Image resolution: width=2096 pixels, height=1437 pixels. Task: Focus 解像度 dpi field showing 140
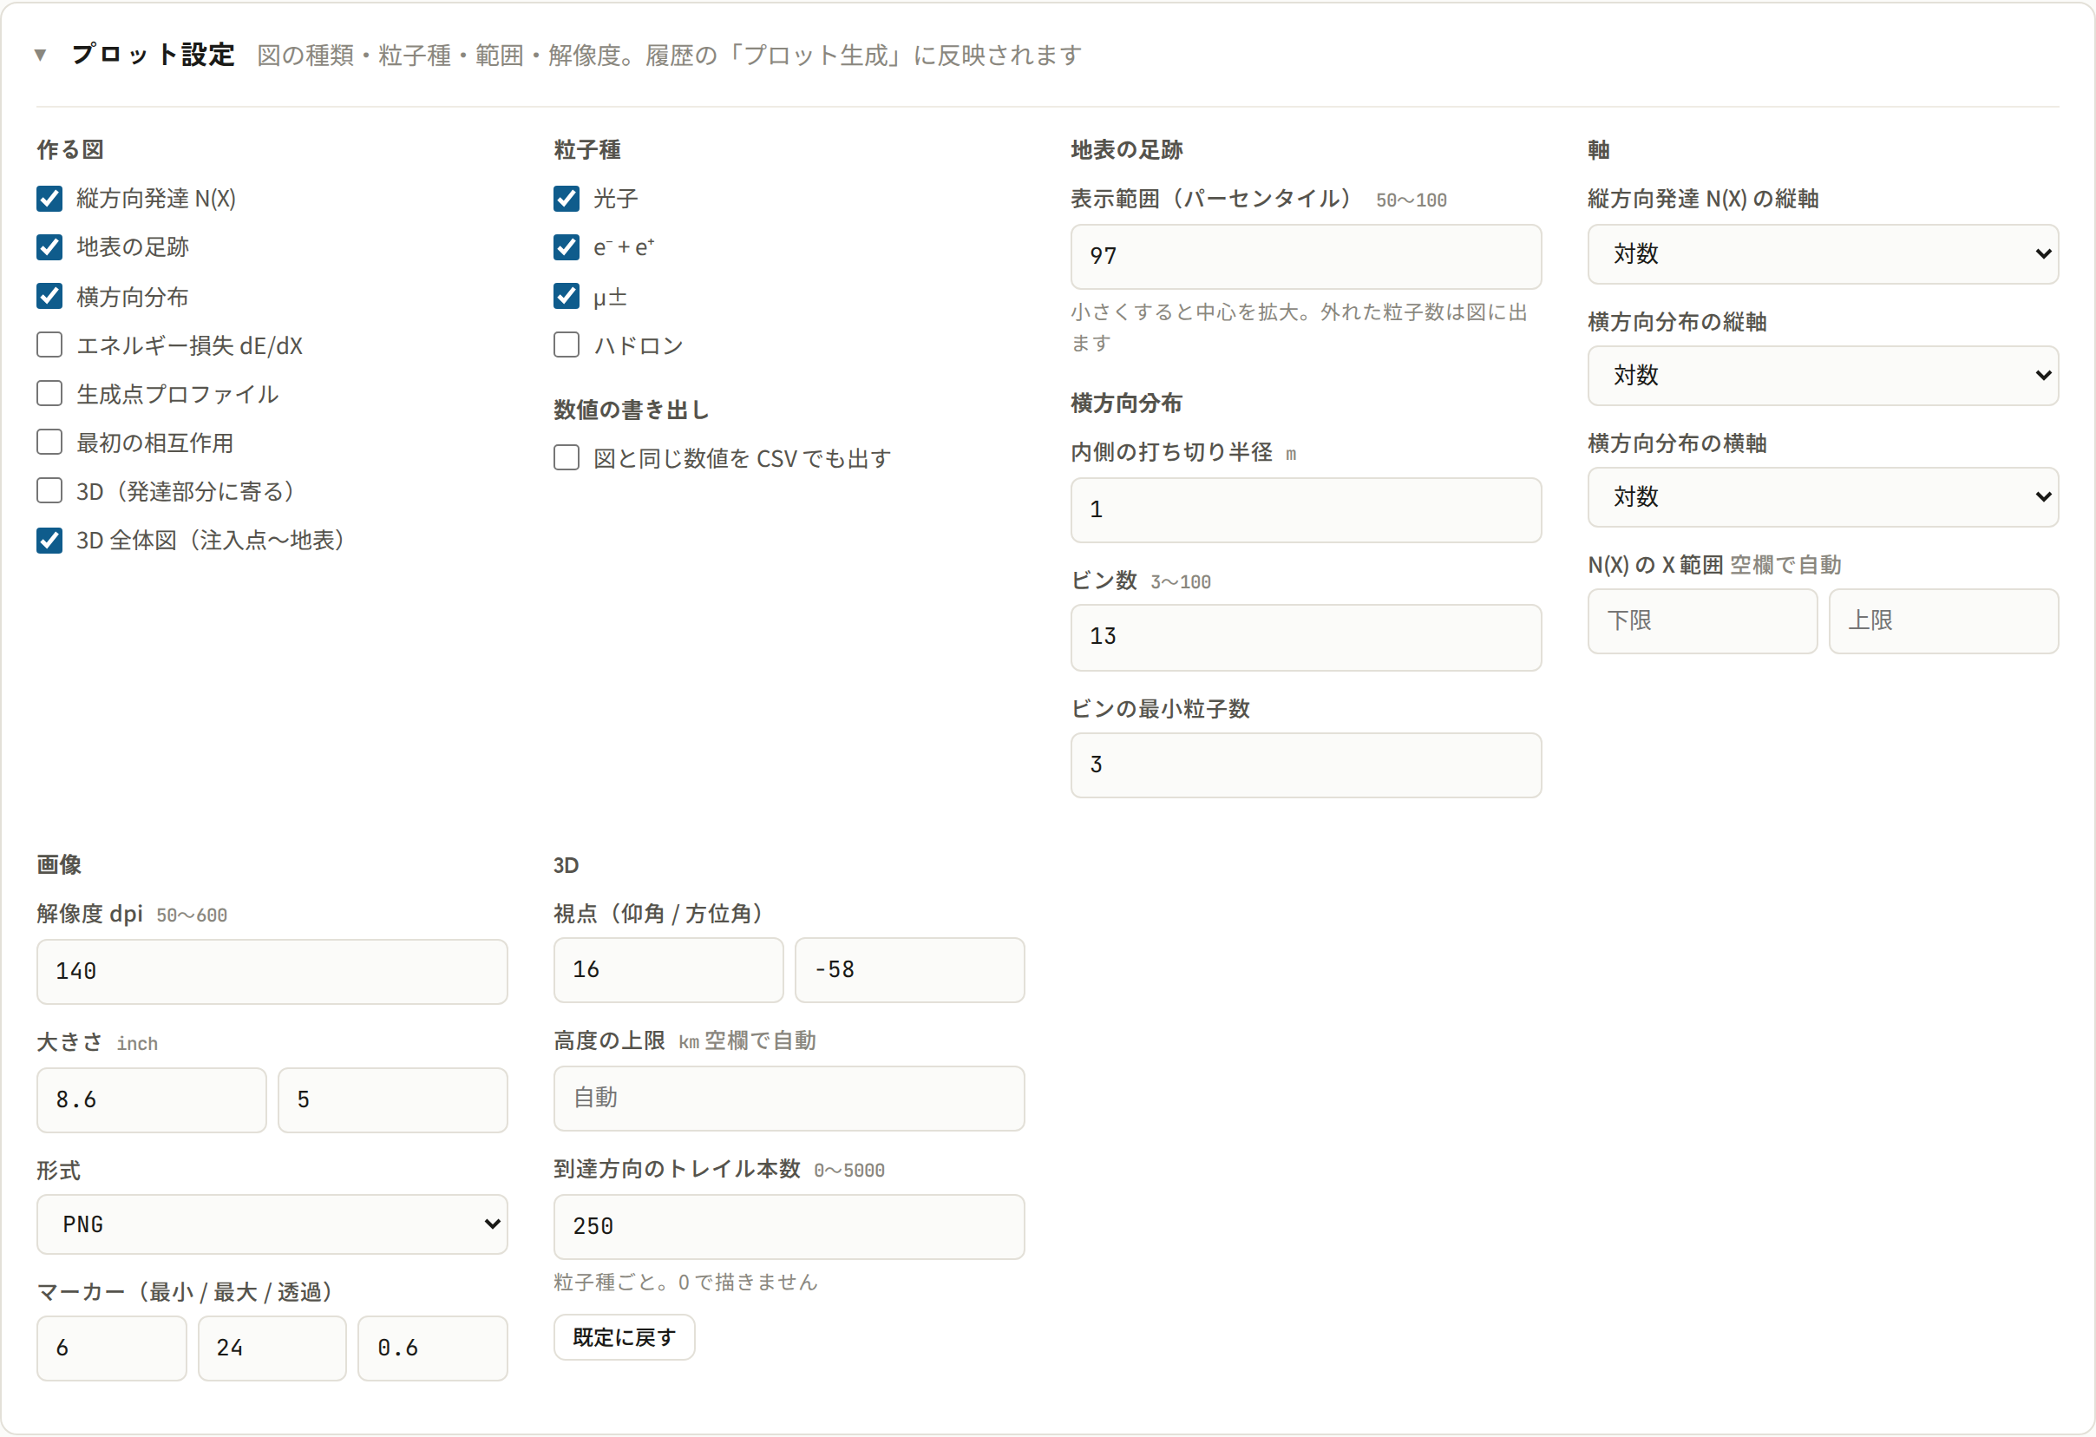[272, 973]
